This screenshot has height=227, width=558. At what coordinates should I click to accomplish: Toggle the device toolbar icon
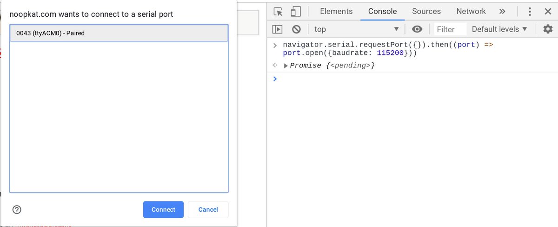[x=296, y=12]
